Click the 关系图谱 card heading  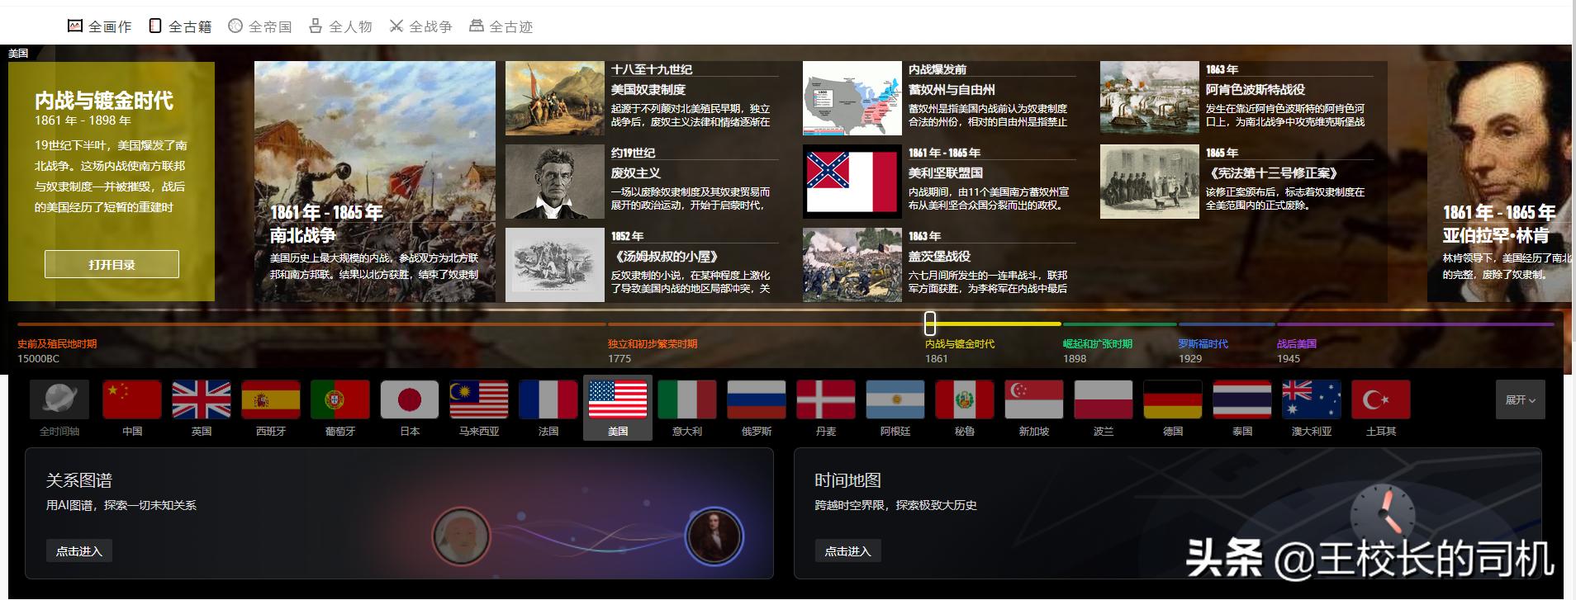coord(79,480)
